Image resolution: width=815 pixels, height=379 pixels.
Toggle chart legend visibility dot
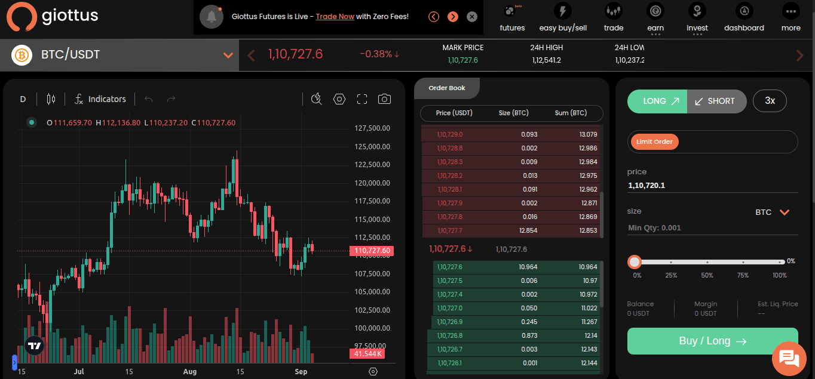tap(32, 123)
